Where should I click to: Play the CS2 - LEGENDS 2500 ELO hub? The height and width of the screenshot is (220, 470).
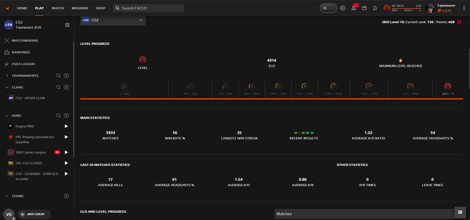coord(66,174)
